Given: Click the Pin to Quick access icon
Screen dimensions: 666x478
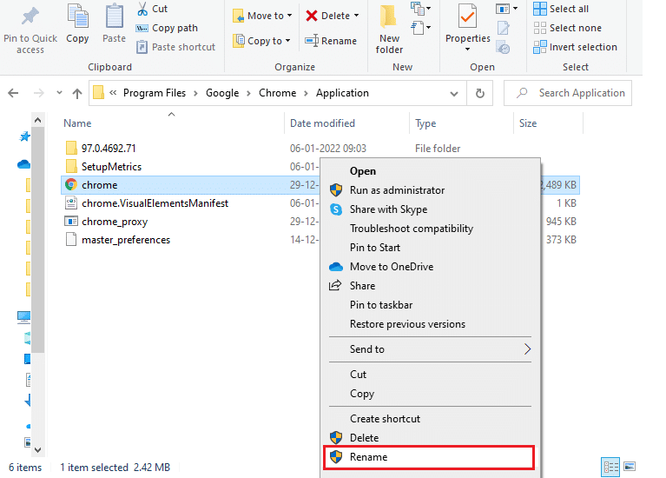Looking at the screenshot, I should (x=30, y=17).
